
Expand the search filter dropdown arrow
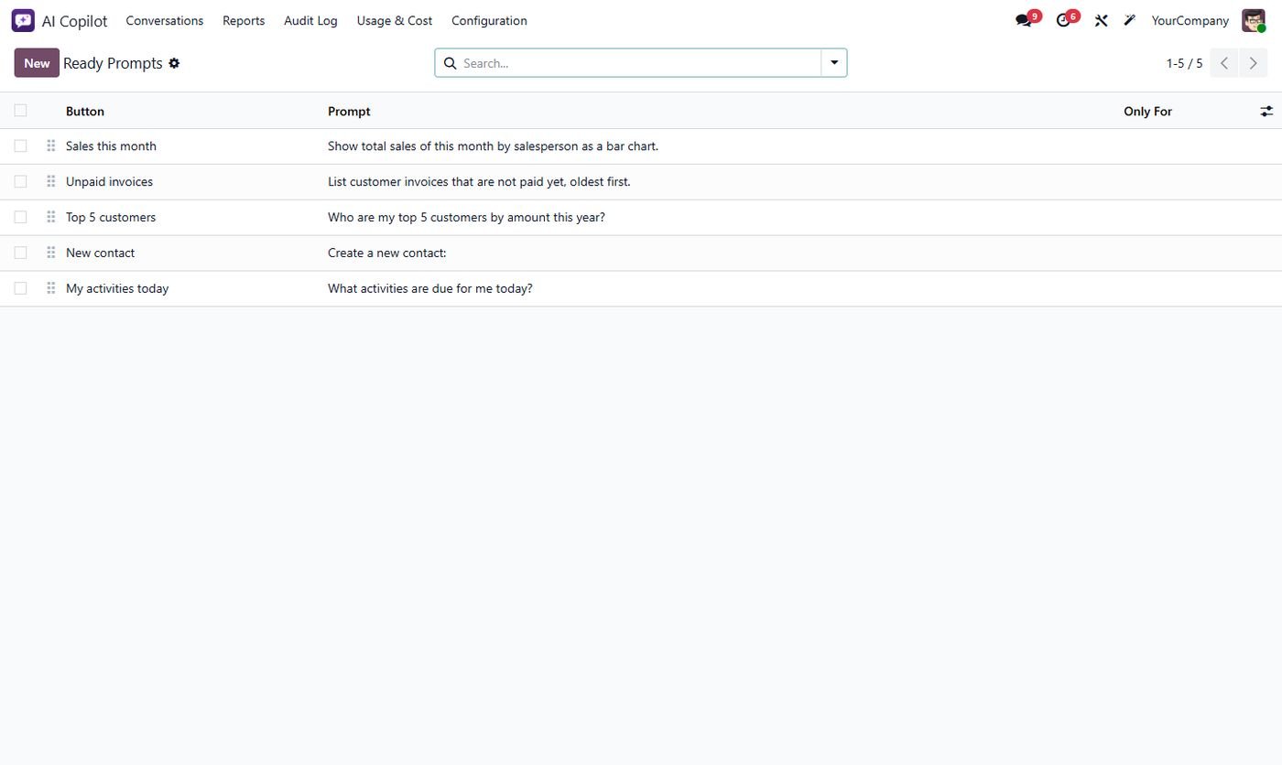834,63
